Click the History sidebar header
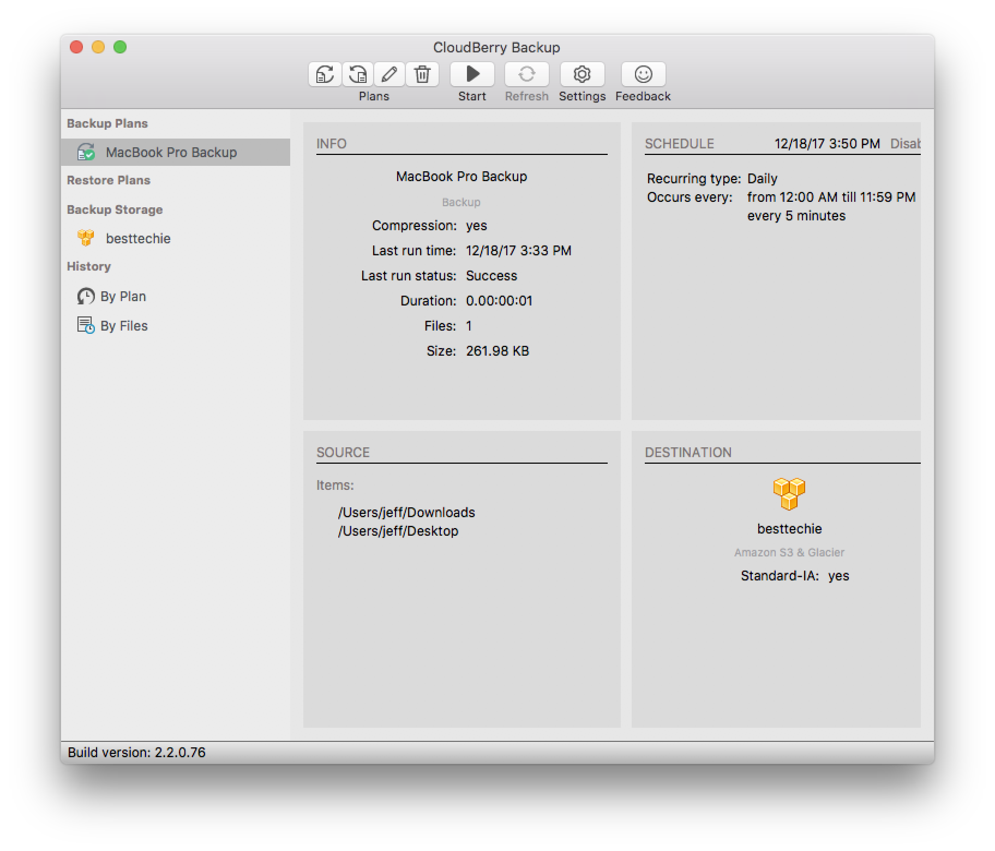Image resolution: width=995 pixels, height=851 pixels. (89, 266)
